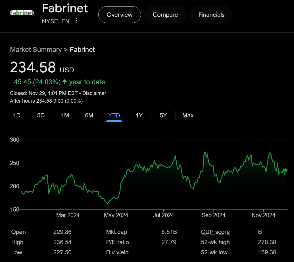Viewport: 294px width, 262px height.
Task: Click the Open value 229.86
Action: (62, 232)
